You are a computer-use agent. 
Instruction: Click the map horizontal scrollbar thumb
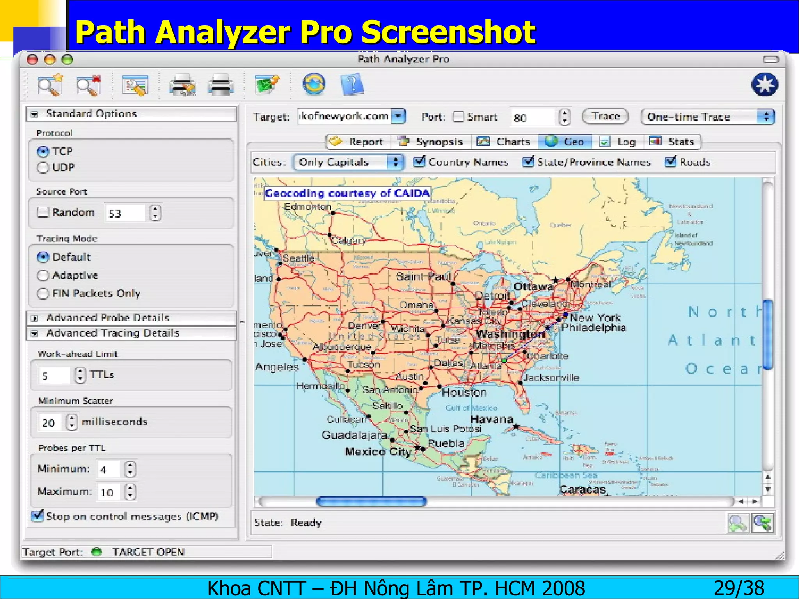[x=371, y=501]
